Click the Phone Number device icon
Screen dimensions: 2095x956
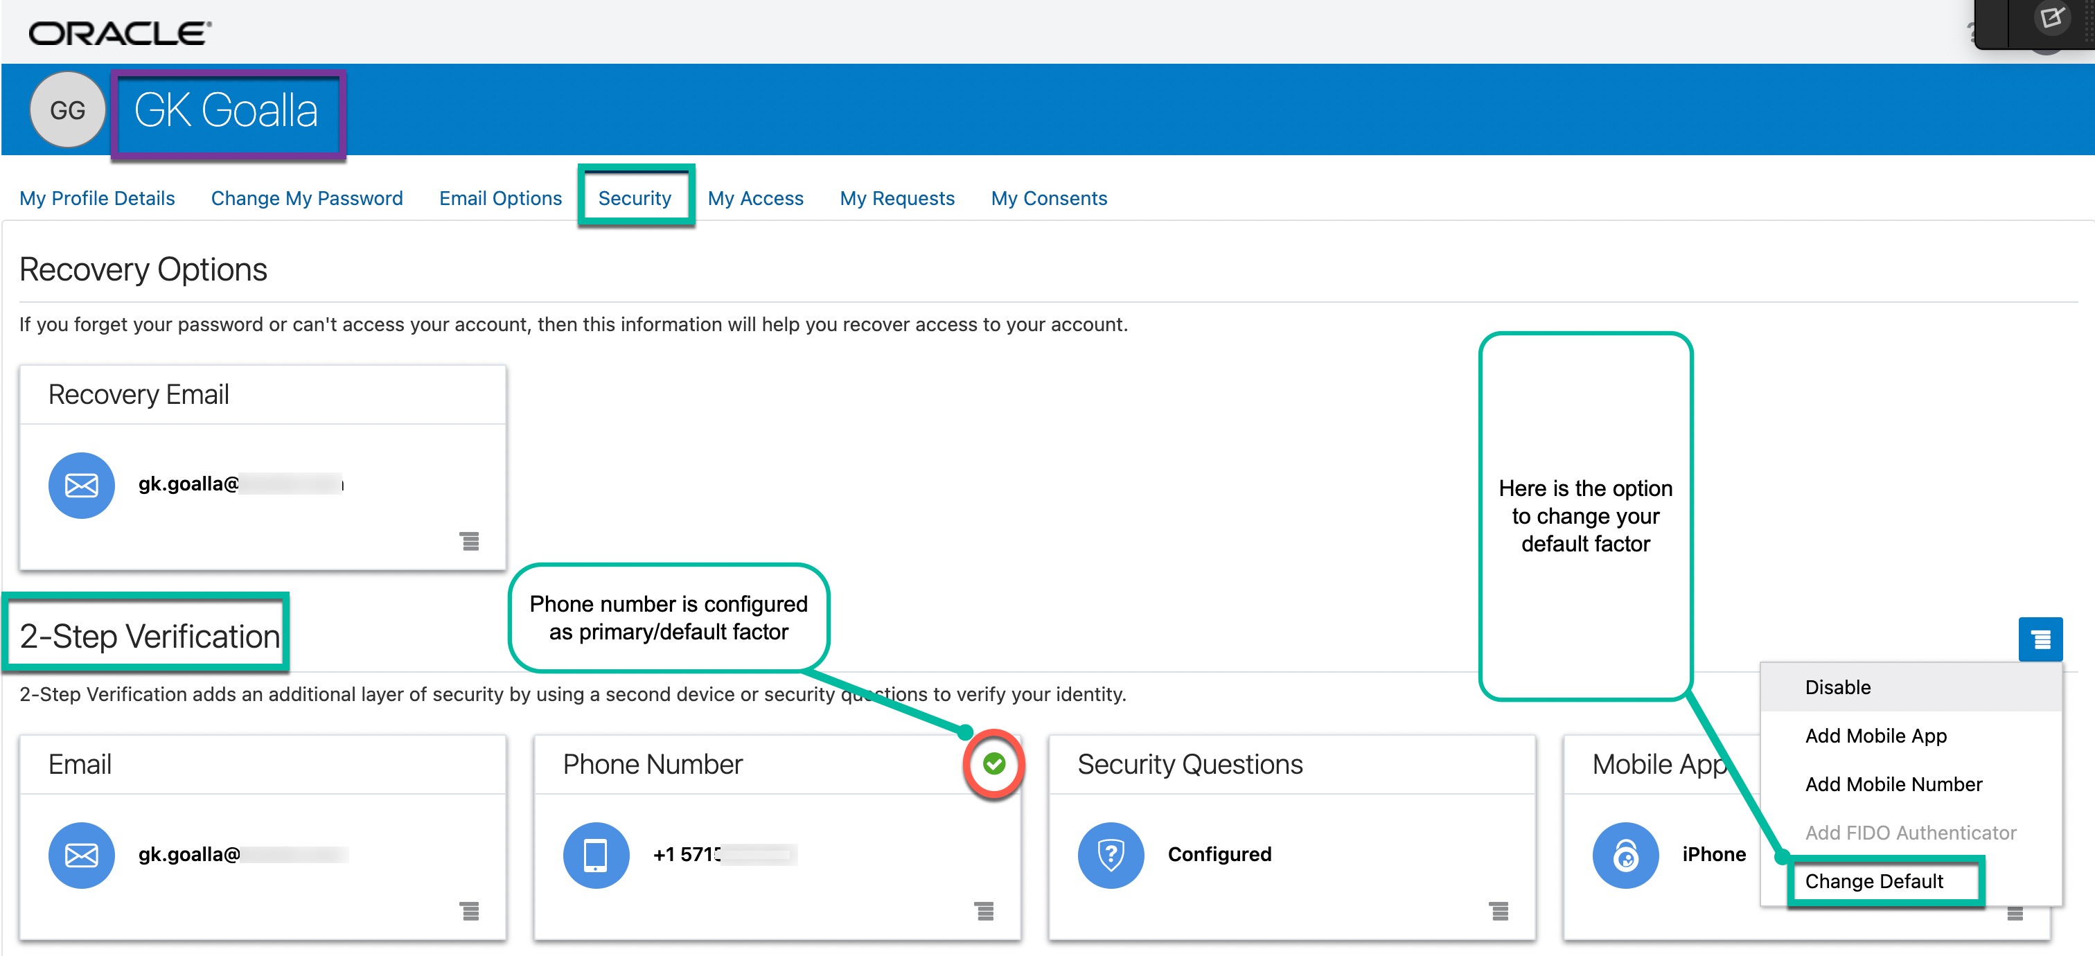(x=595, y=855)
